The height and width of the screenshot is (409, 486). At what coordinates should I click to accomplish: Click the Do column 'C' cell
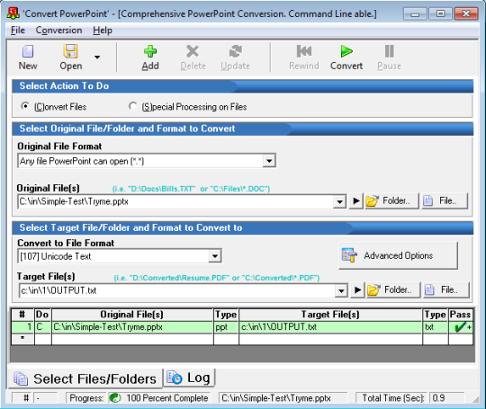[43, 327]
